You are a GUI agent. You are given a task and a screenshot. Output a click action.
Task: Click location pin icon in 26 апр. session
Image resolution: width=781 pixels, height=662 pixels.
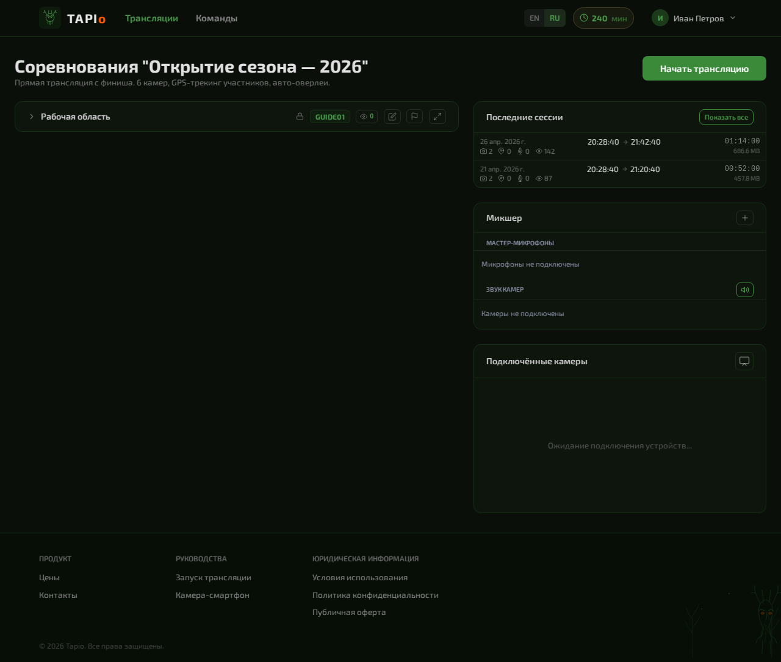[x=502, y=151]
